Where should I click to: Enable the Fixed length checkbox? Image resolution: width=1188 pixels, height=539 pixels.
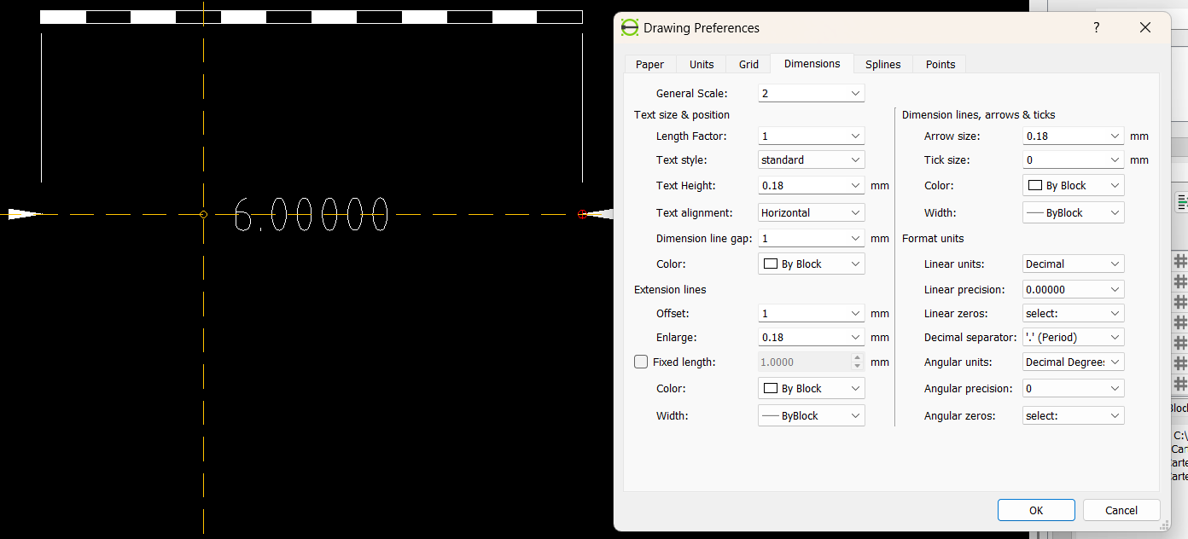pyautogui.click(x=641, y=362)
